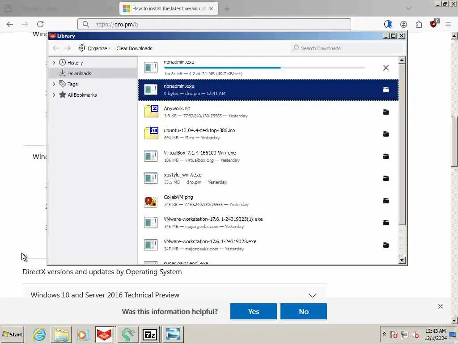This screenshot has height=344, width=458.
Task: Open folder for VMware-workstation-17.6.1-24319023(1).exe
Action: (x=386, y=223)
